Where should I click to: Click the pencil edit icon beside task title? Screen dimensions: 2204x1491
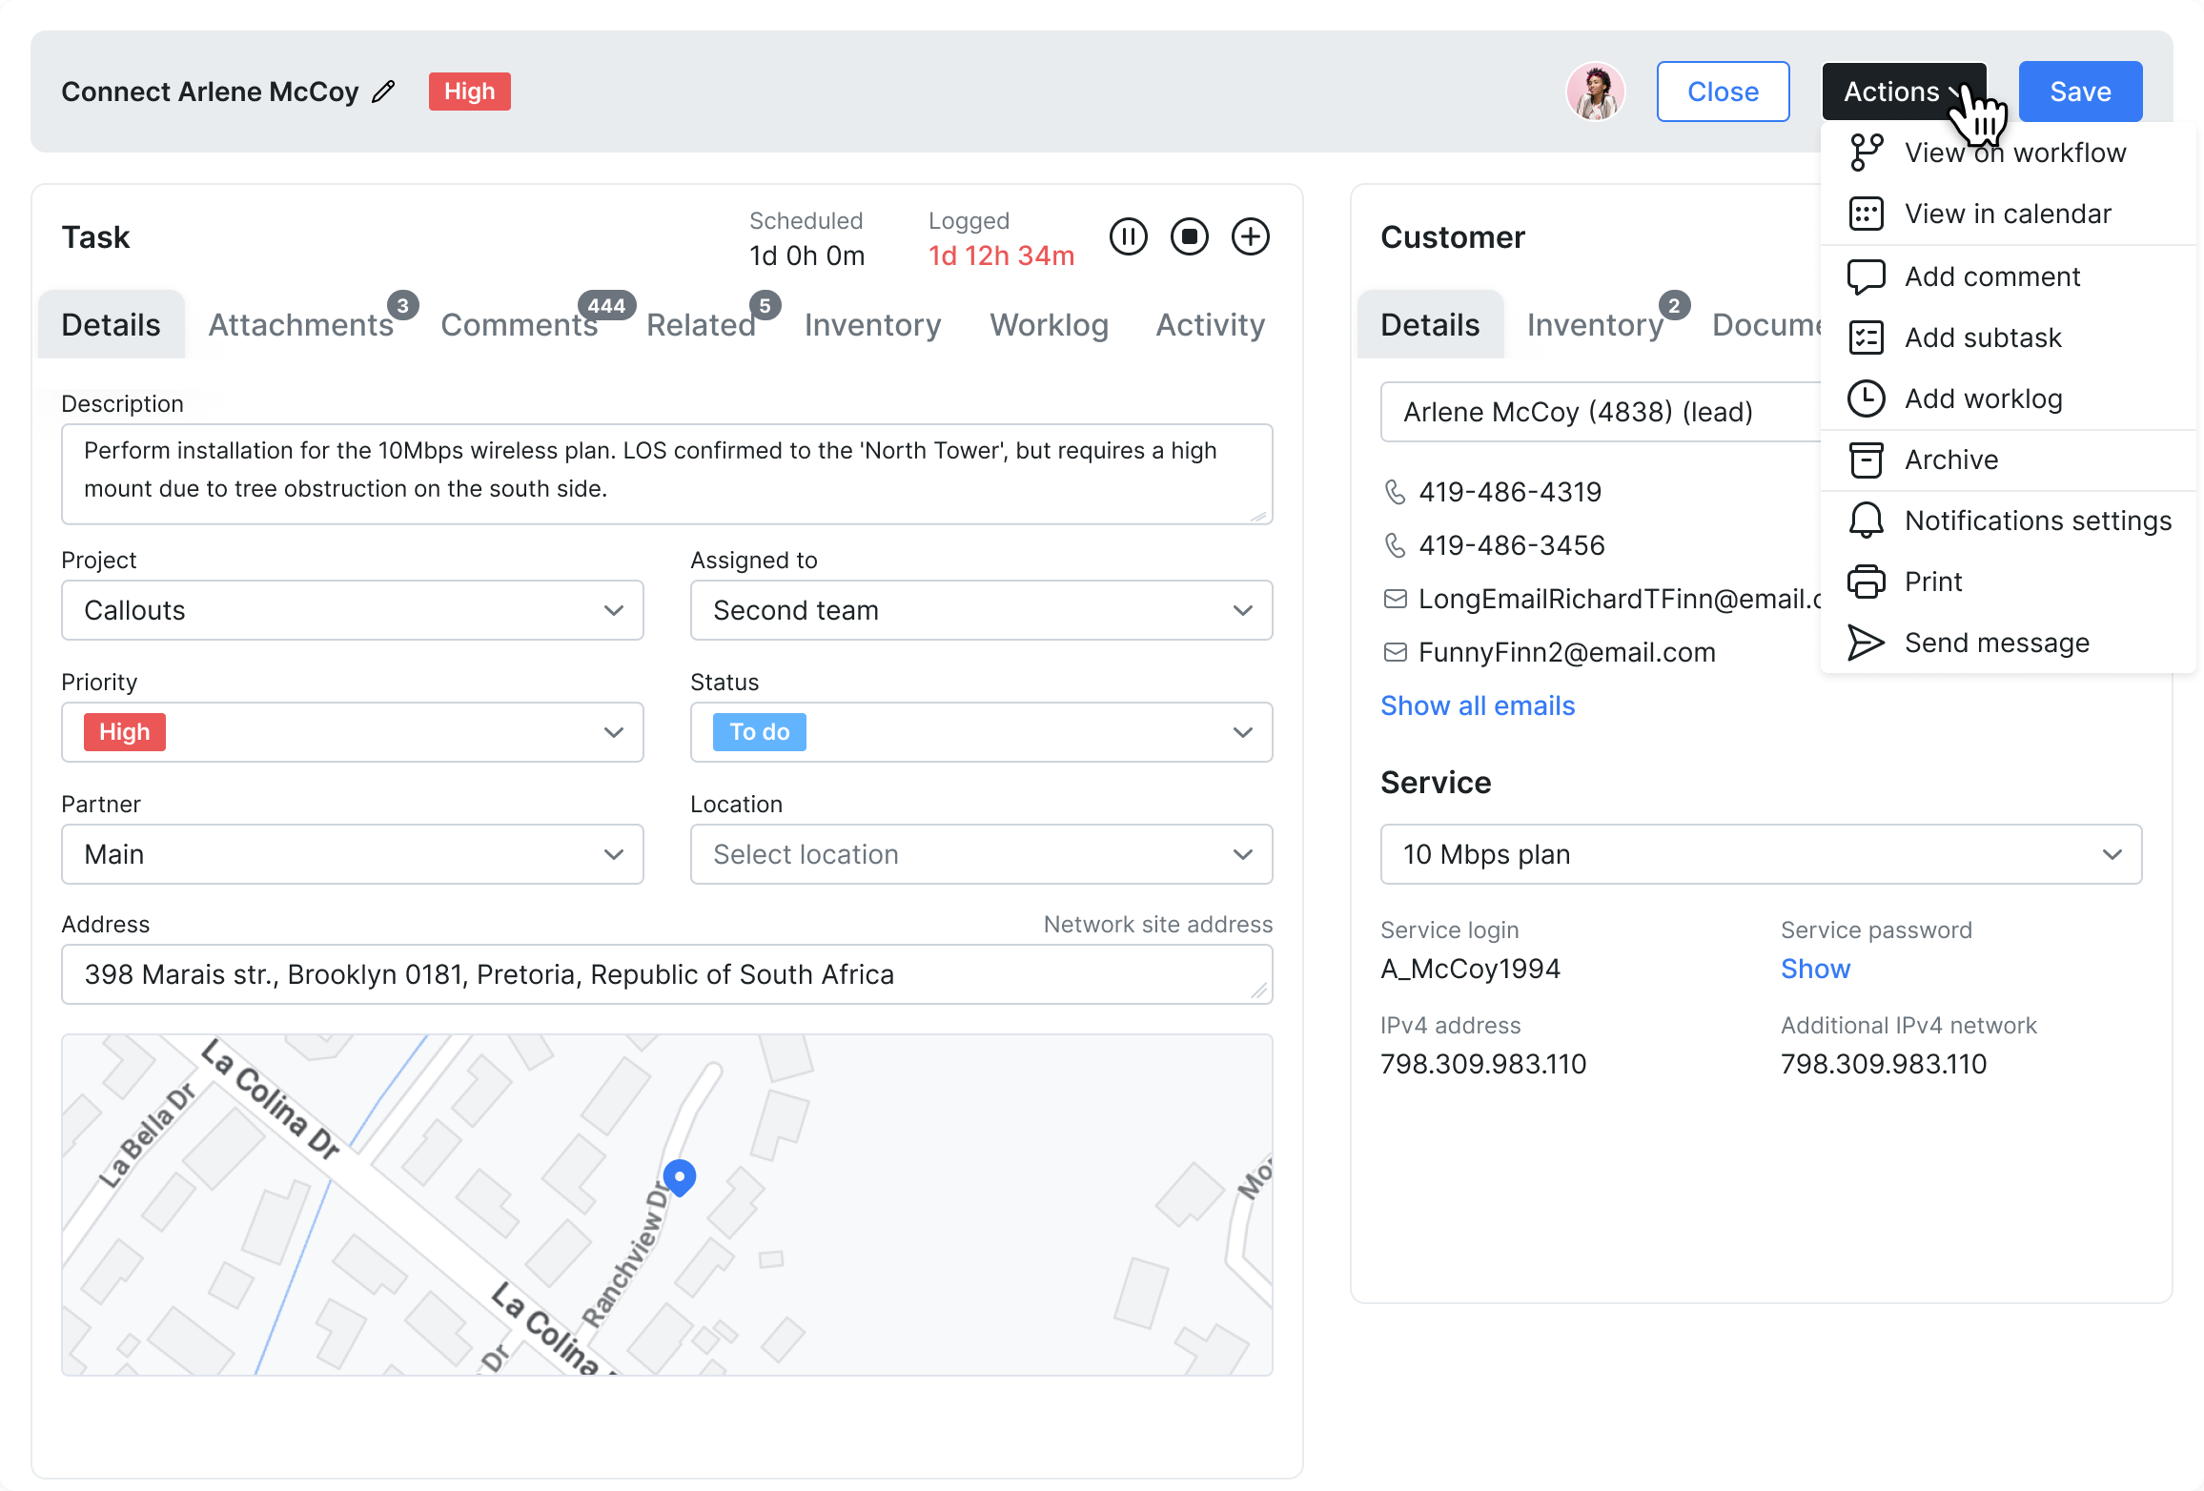[x=383, y=92]
